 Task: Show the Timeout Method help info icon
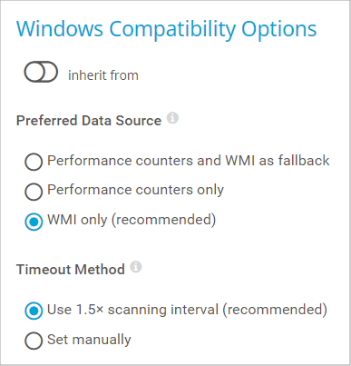tap(136, 267)
